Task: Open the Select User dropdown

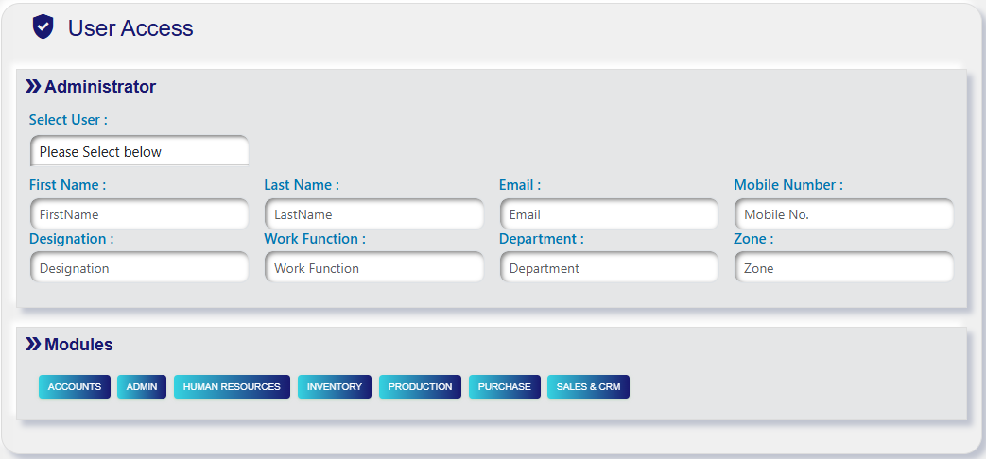Action: pos(139,151)
